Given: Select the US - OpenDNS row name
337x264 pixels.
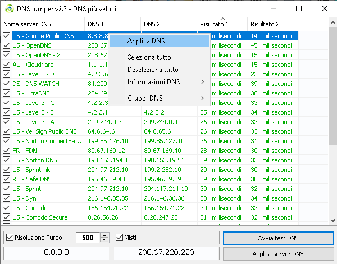Looking at the screenshot, I should tap(32, 45).
